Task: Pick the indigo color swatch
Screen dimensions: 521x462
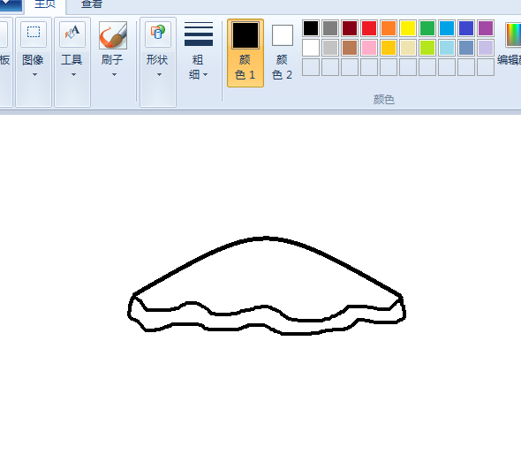Action: (466, 28)
